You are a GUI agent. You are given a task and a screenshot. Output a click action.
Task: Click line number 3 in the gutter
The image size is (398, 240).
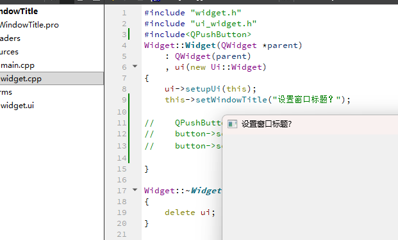124,35
